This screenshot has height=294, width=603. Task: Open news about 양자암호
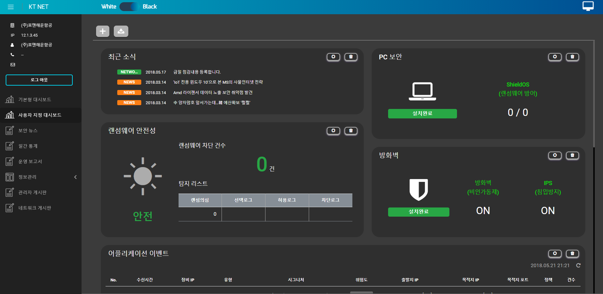tap(211, 103)
